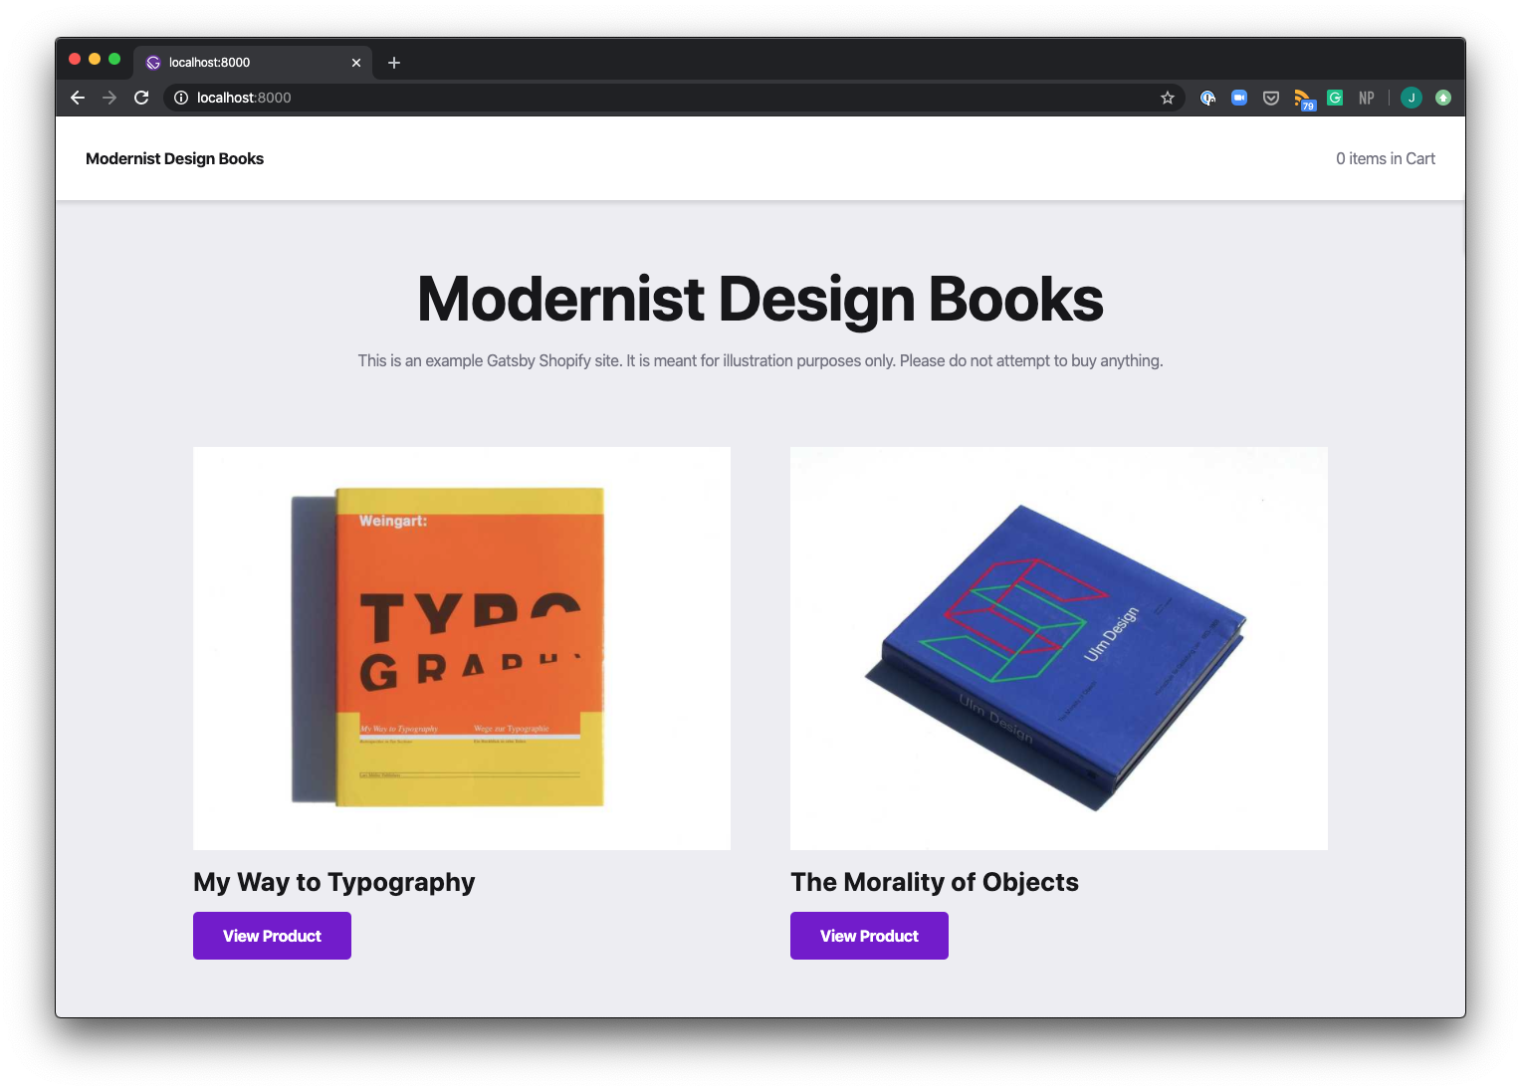Bookmark this page with the star

pos(1168,98)
